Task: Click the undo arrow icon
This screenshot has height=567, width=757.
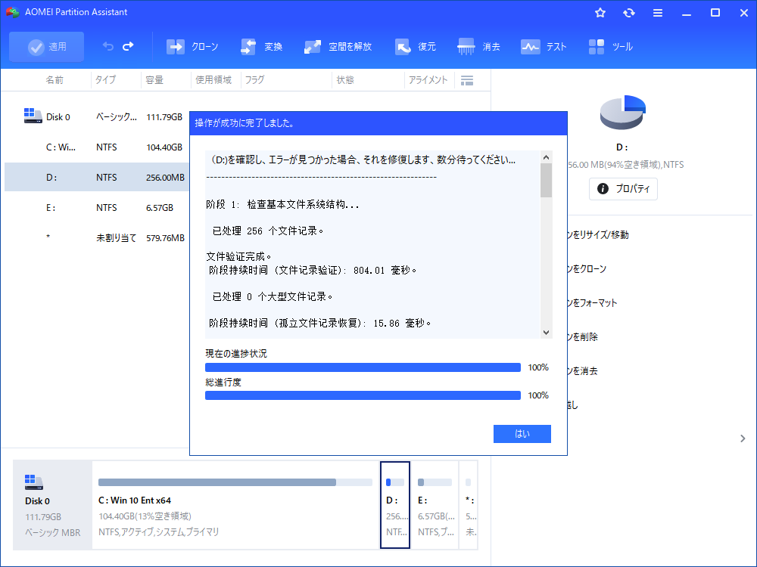Action: click(108, 47)
